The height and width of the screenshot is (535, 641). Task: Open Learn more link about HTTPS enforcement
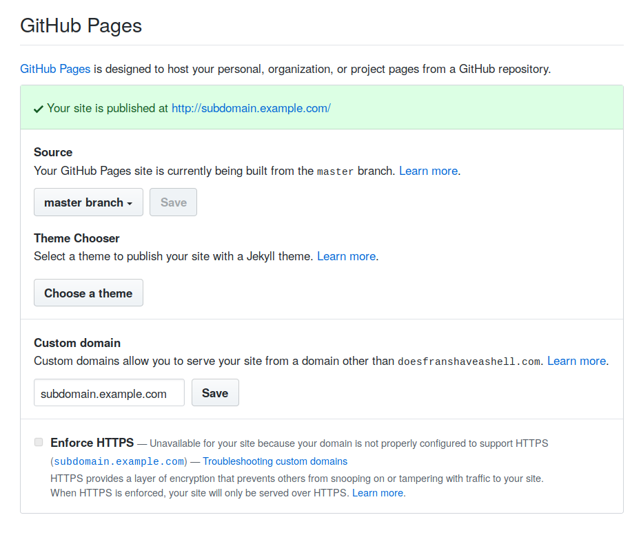click(378, 493)
